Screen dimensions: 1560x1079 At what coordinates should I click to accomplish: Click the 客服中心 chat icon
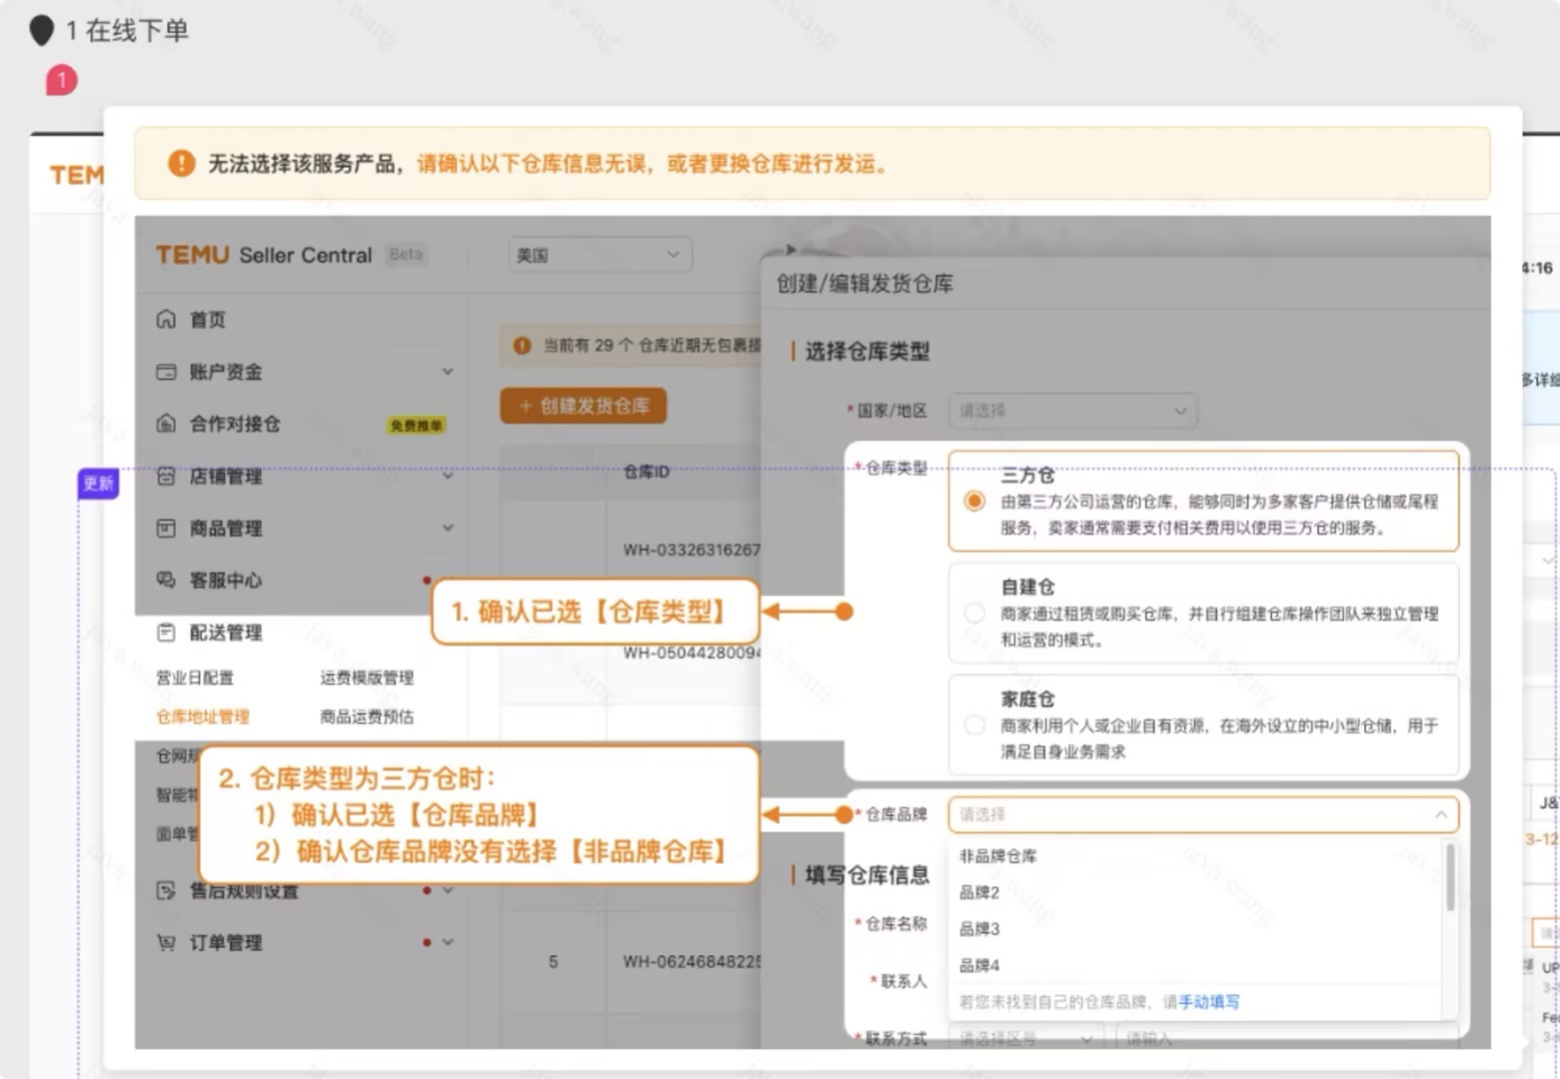166,580
